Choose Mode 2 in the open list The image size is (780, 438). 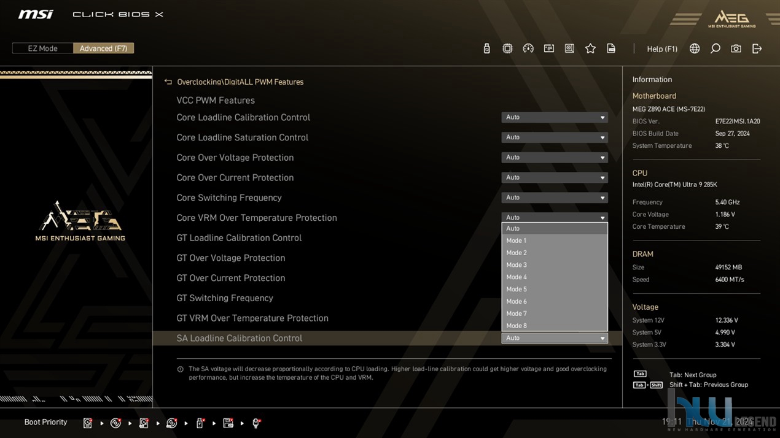pyautogui.click(x=555, y=253)
